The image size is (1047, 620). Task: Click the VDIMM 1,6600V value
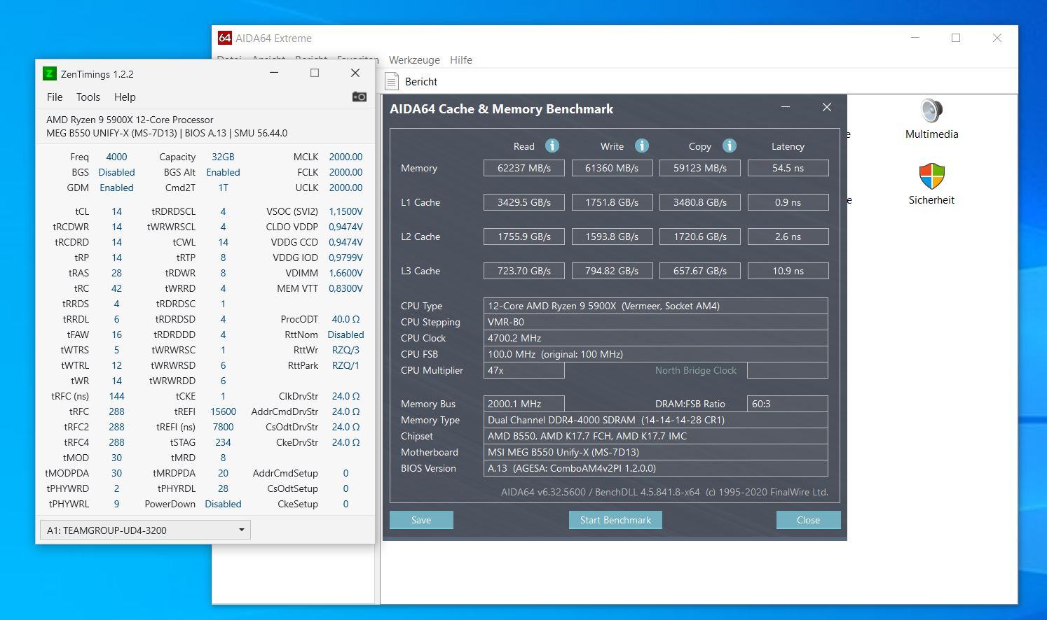click(x=345, y=273)
